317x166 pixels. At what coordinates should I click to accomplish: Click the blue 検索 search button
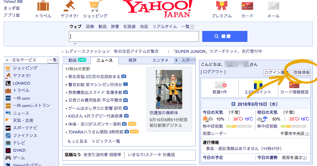(225, 36)
